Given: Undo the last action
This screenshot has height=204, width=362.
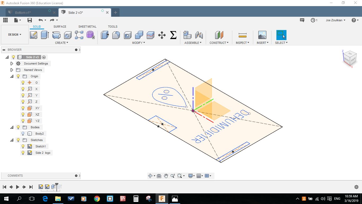Looking at the screenshot, I should tap(41, 20).
